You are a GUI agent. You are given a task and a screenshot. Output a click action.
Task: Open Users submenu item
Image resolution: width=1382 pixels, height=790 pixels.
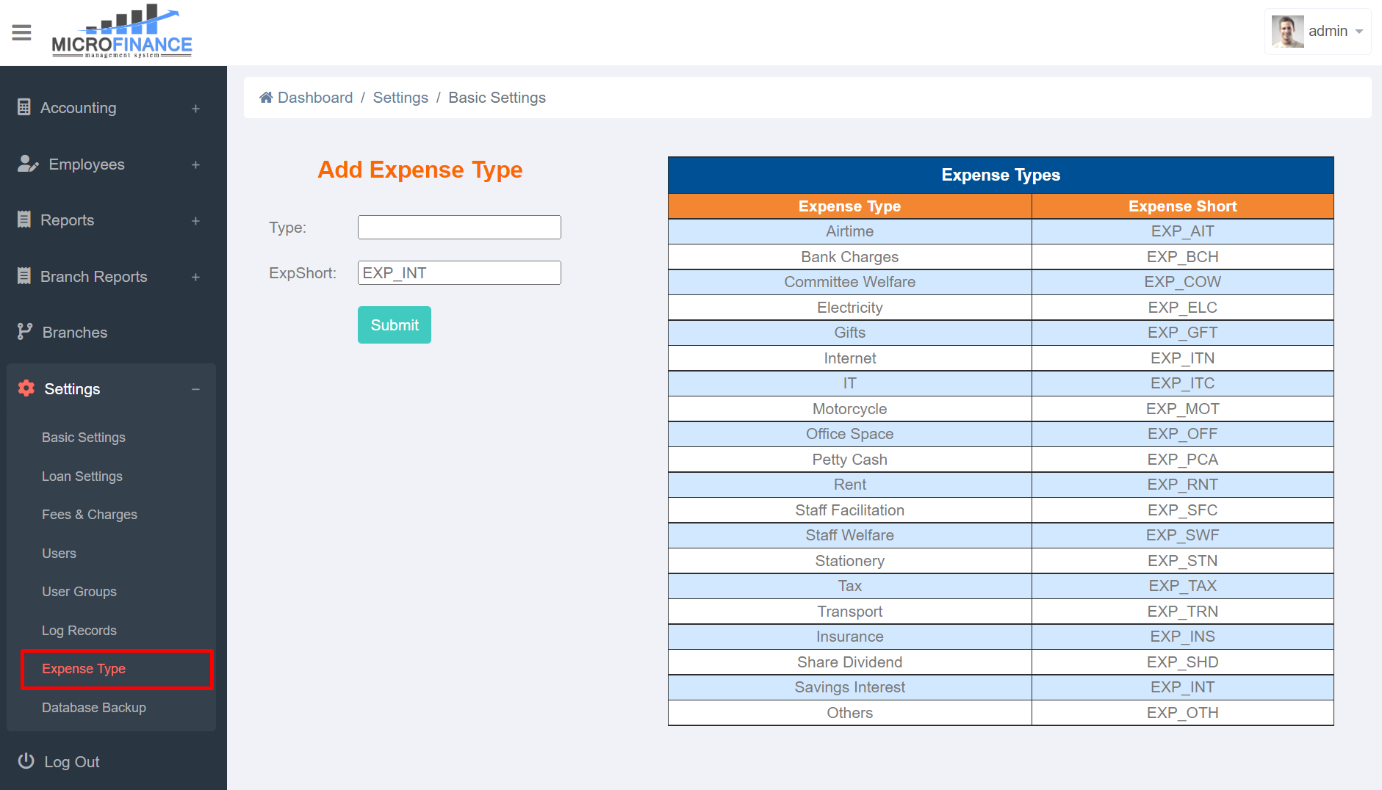point(59,554)
